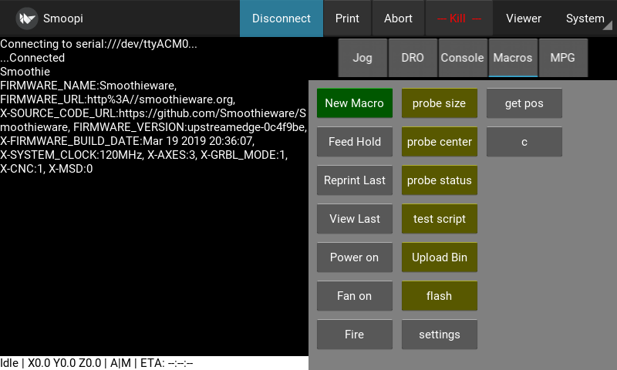Create a New Macro

click(355, 103)
